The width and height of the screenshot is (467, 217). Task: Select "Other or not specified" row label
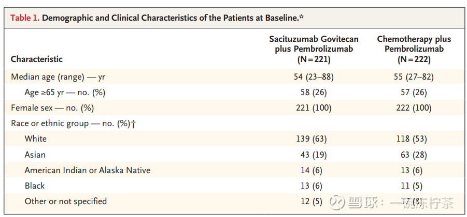pos(66,201)
